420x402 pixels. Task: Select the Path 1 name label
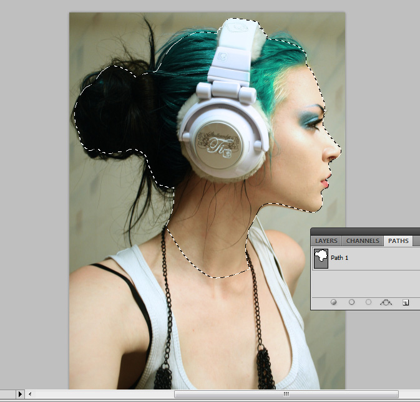(340, 257)
